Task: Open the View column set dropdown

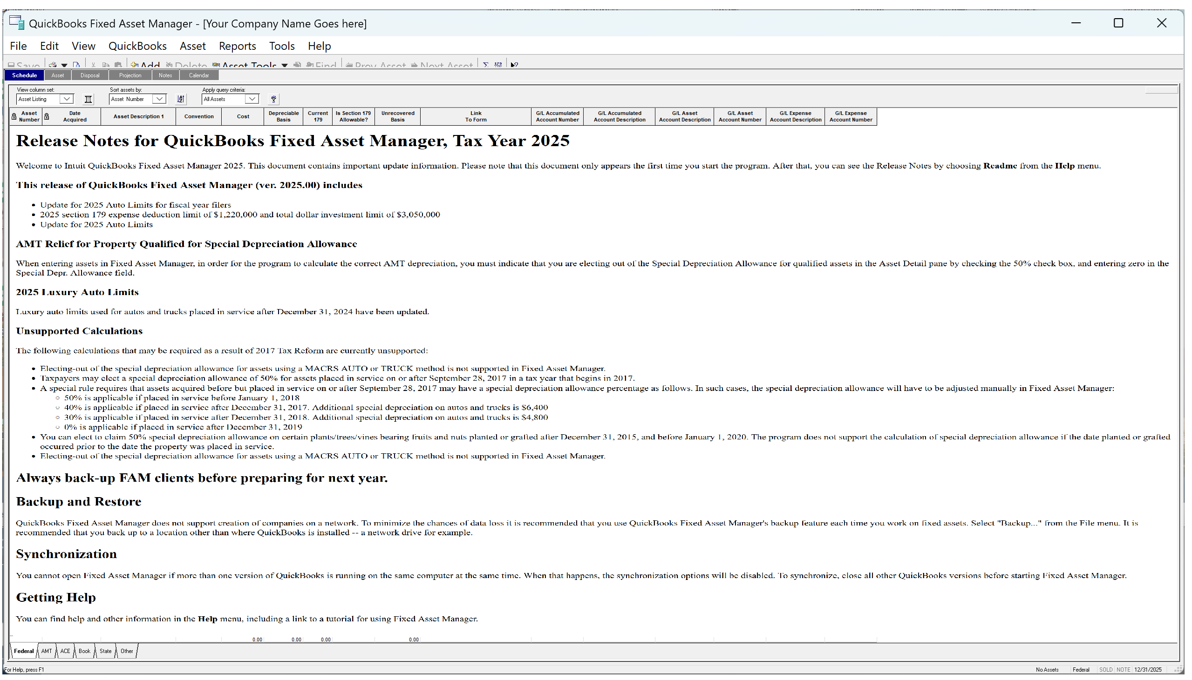Action: (66, 99)
